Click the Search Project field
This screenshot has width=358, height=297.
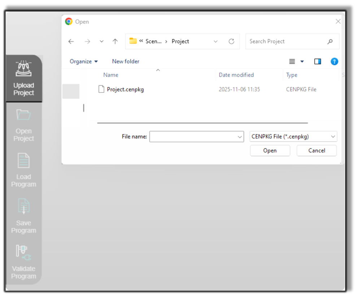tap(287, 42)
